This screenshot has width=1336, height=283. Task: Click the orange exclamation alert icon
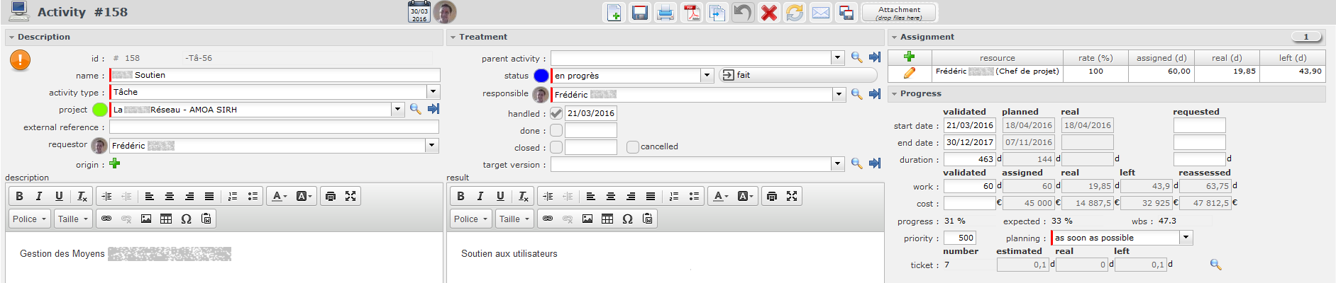pos(20,60)
